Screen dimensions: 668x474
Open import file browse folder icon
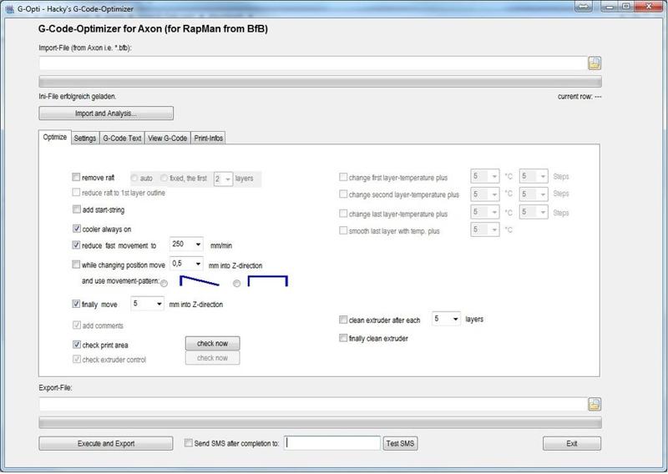pyautogui.click(x=595, y=63)
